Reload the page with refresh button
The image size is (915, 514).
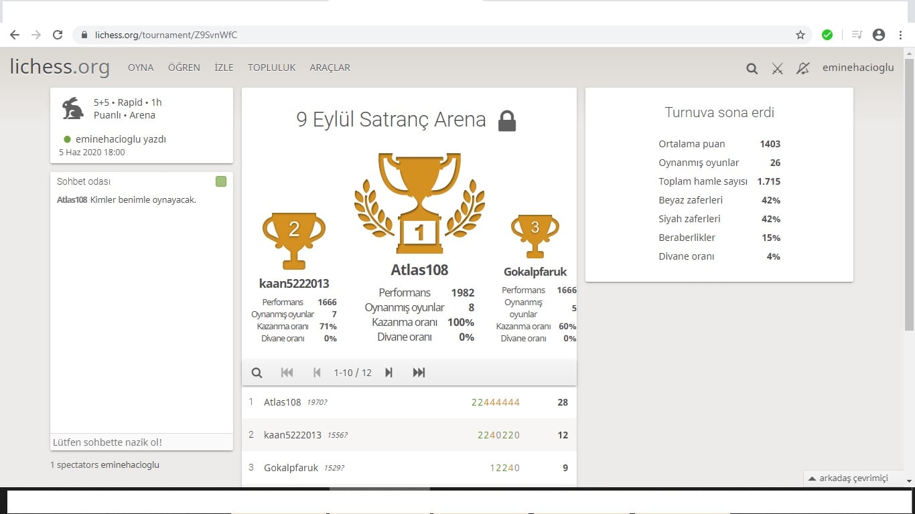(58, 35)
